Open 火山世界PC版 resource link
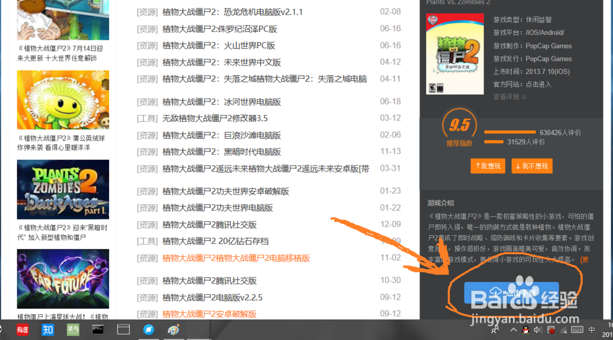The height and width of the screenshot is (340, 613). point(219,46)
